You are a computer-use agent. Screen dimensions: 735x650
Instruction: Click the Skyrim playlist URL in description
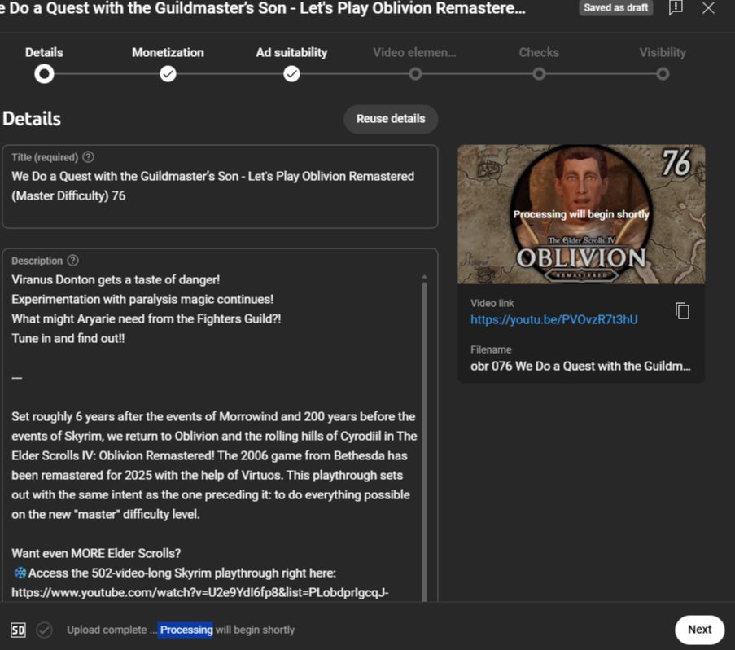tap(200, 593)
